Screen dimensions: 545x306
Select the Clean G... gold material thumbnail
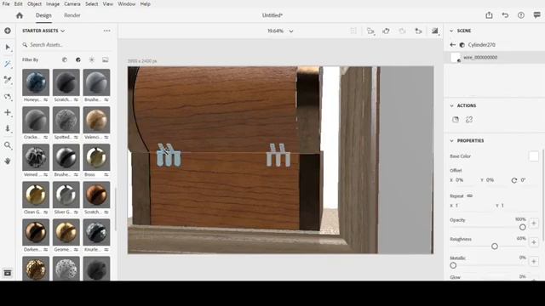pos(36,195)
